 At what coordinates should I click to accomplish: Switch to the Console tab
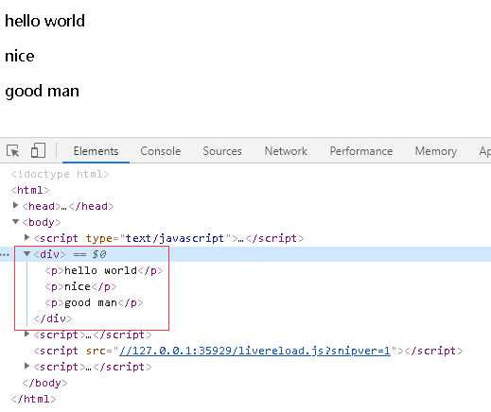160,151
